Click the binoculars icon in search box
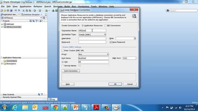 168,10
